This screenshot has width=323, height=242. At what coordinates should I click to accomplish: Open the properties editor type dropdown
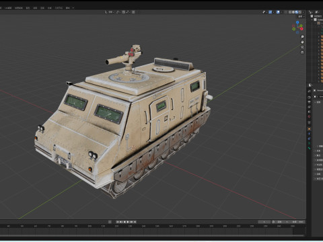tap(310, 85)
